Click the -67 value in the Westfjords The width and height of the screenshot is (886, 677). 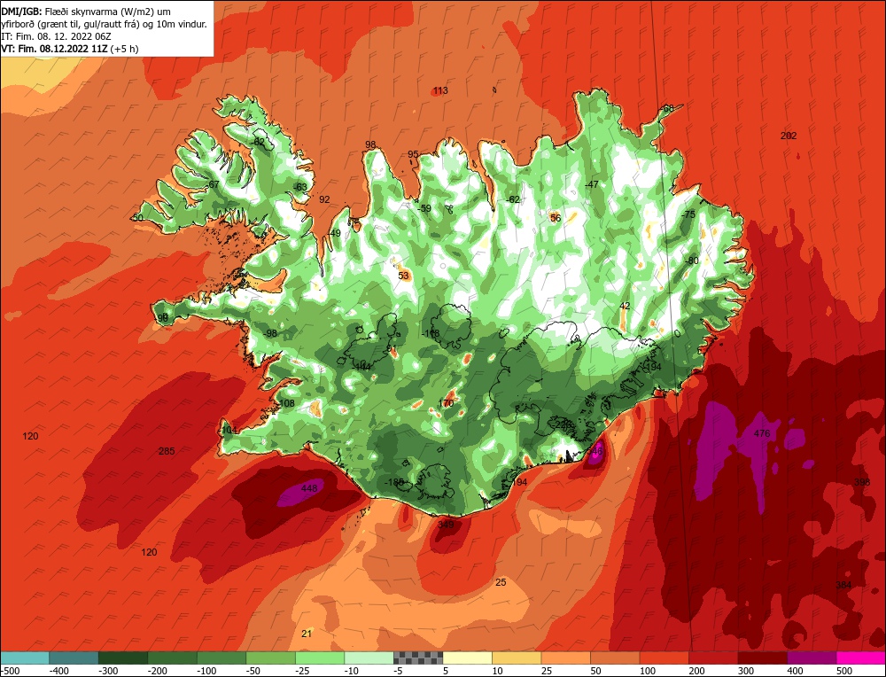pos(213,185)
